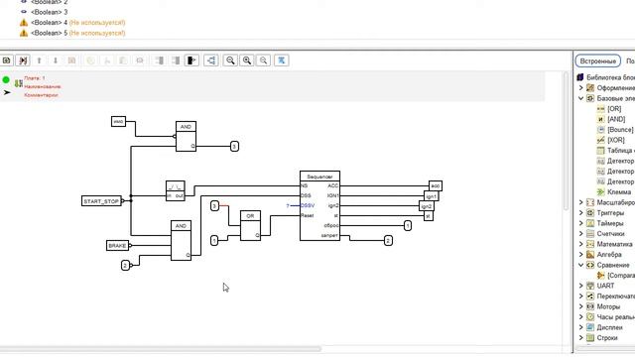Switch to the Встроенные library tab
This screenshot has height=357, width=635.
pos(598,61)
